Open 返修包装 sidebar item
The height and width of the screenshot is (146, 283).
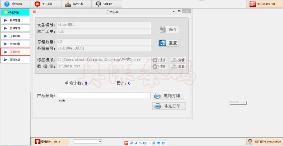coord(15,60)
